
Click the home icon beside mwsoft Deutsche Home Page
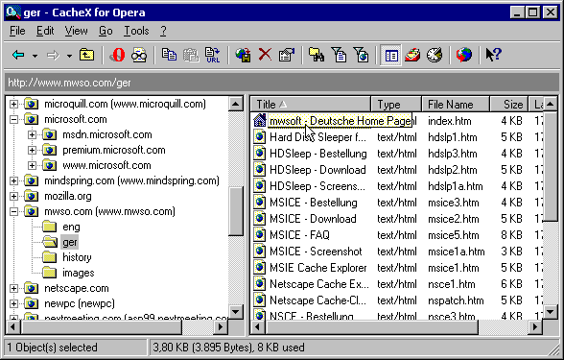259,120
